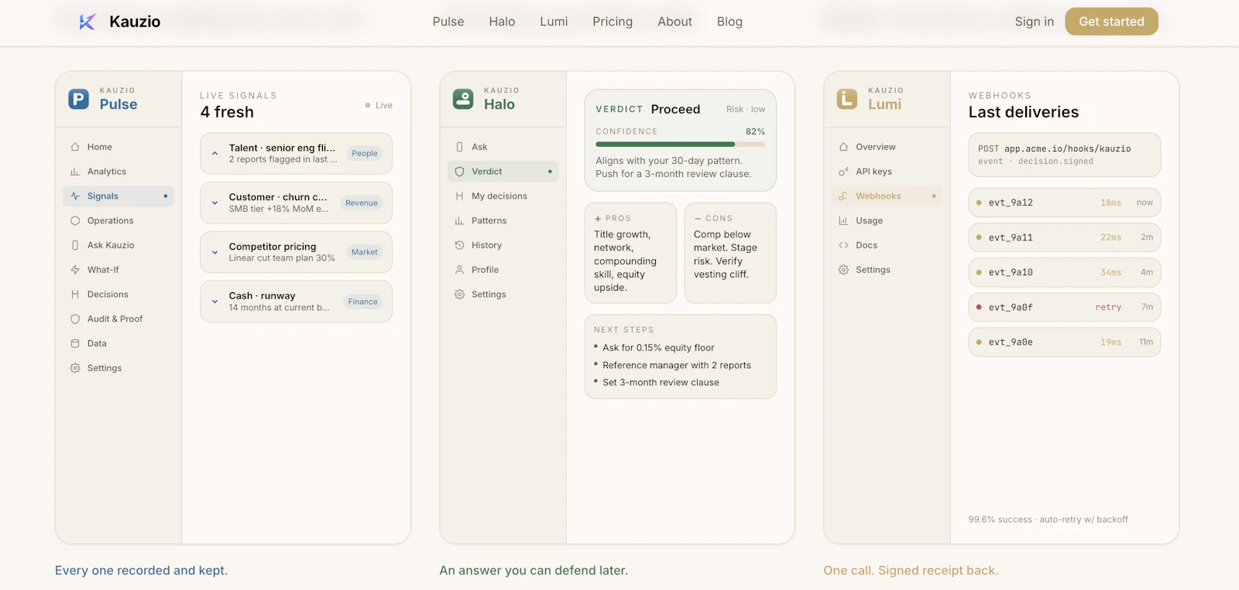
Task: Click the History clock icon in Halo
Action: [x=459, y=245]
